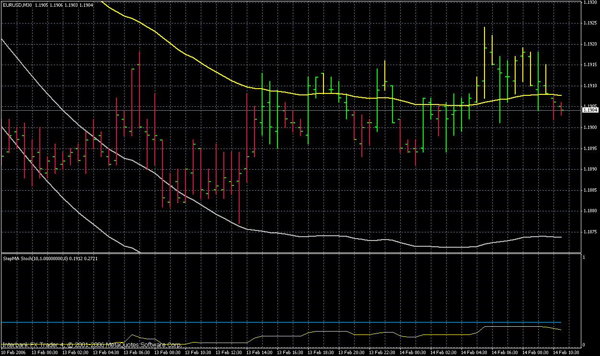Click the 10 Feb 2006 date label
600x356 pixels.
pos(13,352)
